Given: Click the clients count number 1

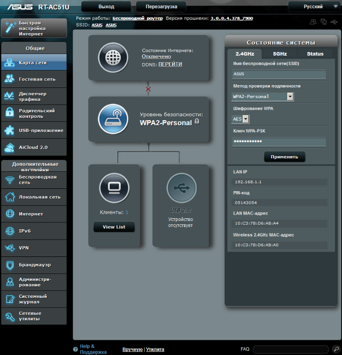Looking at the screenshot, I should (127, 212).
